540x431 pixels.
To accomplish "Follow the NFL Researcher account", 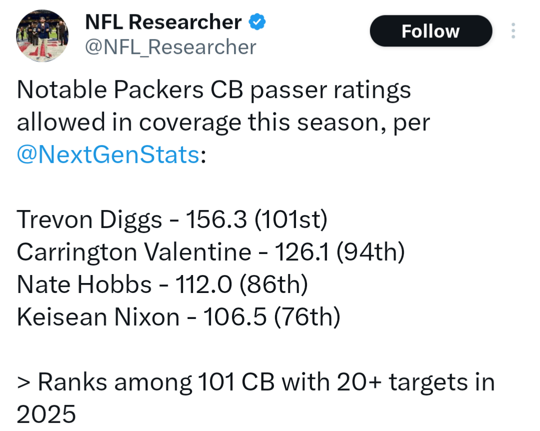I will point(430,31).
